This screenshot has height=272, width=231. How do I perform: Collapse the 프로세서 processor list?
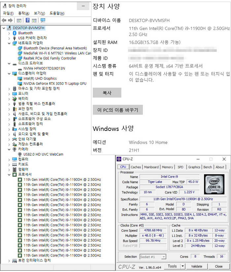(9, 175)
